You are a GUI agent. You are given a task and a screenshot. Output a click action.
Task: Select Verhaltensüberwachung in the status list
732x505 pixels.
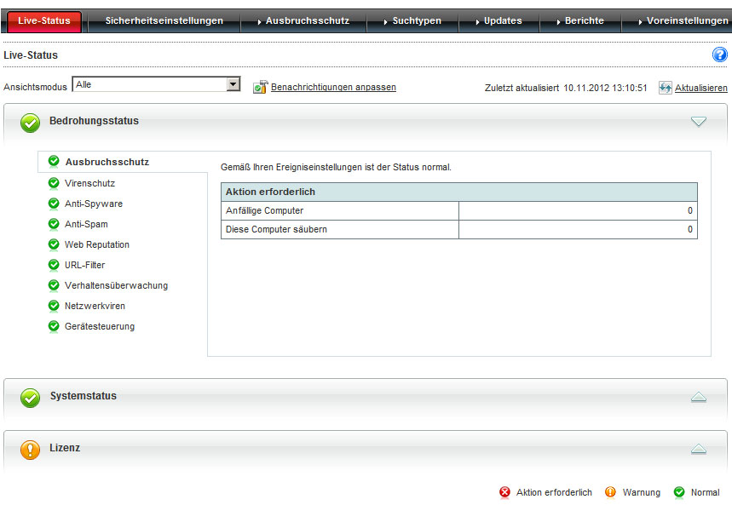(x=116, y=285)
